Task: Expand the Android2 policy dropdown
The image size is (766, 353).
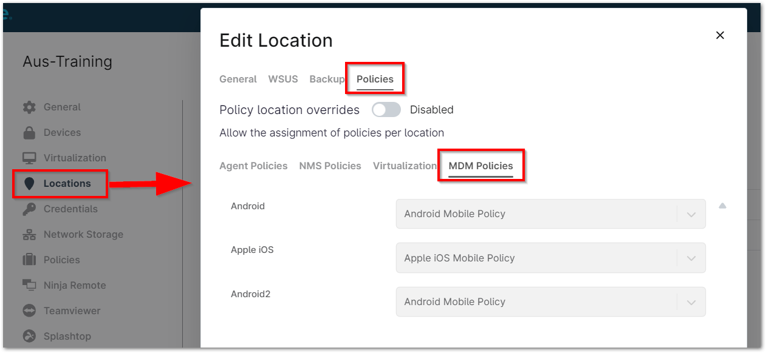Action: [x=691, y=301]
